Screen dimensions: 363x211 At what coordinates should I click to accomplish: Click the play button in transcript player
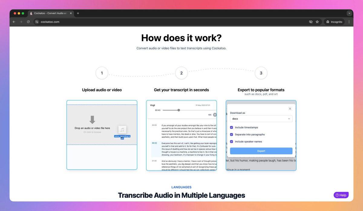click(215, 115)
